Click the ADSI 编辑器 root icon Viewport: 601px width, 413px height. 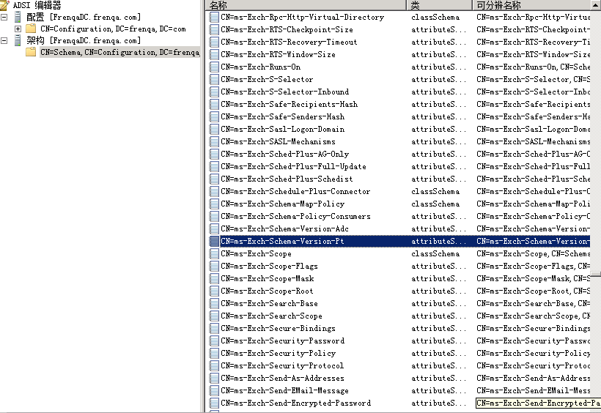[4, 5]
